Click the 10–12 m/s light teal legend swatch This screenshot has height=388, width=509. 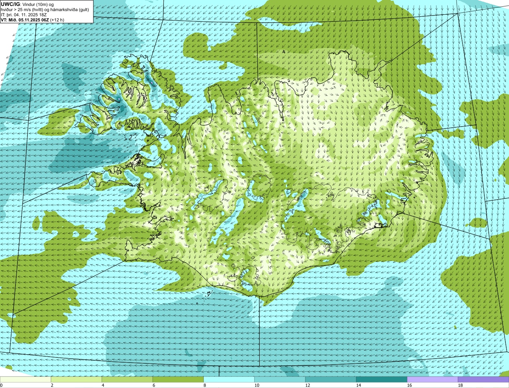point(280,380)
